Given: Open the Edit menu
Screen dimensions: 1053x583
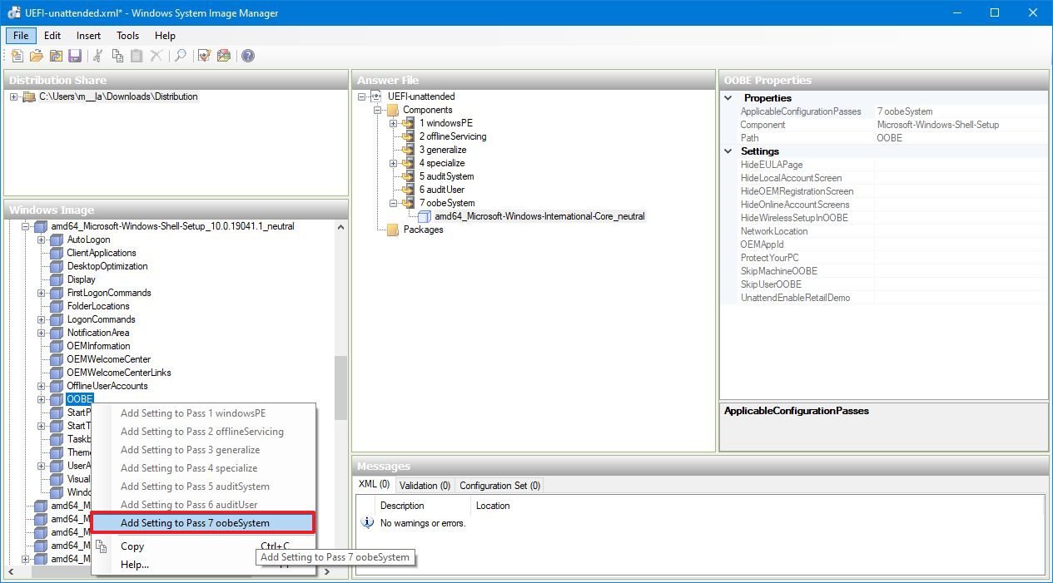Looking at the screenshot, I should pyautogui.click(x=52, y=36).
